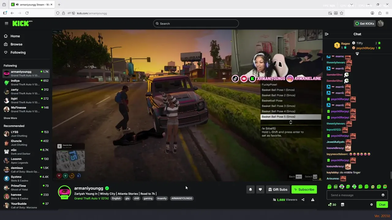
Task: Open PrimeTime recommended channel
Action: pyautogui.click(x=26, y=188)
